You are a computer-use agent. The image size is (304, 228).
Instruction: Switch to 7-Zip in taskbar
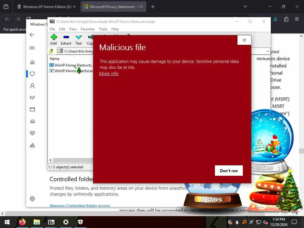[51, 222]
